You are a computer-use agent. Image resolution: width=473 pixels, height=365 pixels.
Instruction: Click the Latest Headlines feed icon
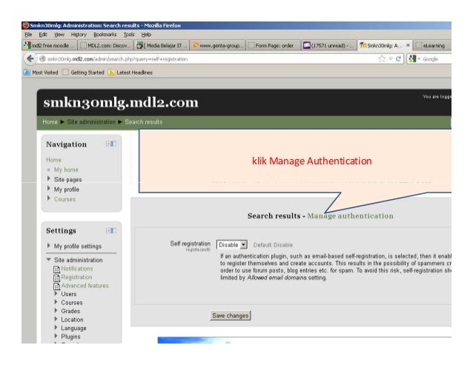(x=111, y=73)
